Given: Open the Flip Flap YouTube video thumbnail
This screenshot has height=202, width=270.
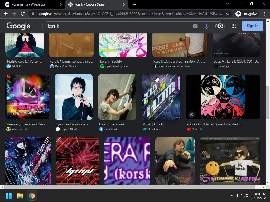Looking at the screenshot, I should [x=223, y=97].
